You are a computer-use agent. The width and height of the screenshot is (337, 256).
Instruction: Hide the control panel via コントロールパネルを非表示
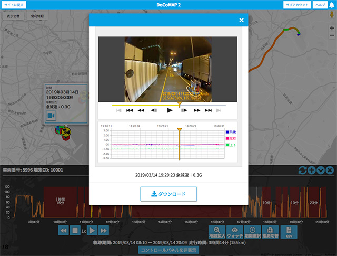(168, 250)
